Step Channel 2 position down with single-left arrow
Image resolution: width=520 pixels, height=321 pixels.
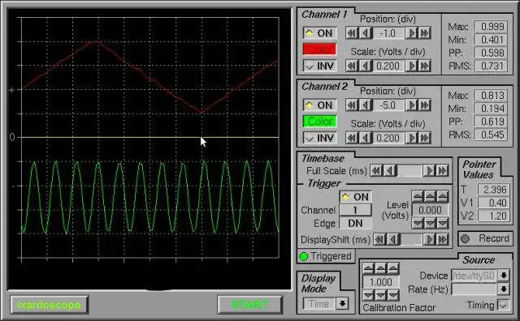tap(366, 105)
